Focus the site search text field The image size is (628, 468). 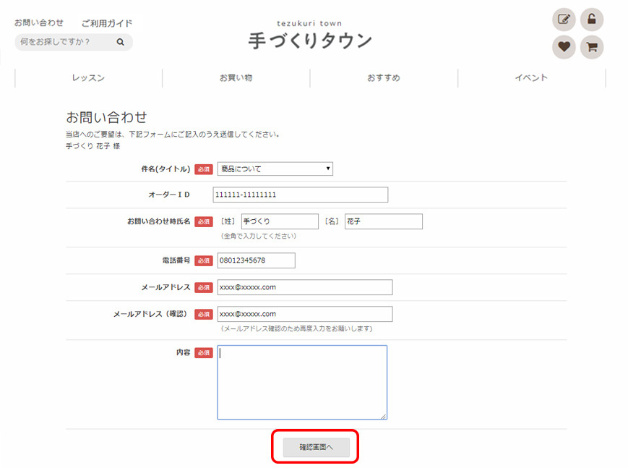65,42
